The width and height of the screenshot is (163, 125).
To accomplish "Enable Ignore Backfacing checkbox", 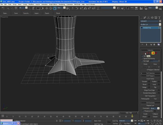I will [x=143, y=59].
